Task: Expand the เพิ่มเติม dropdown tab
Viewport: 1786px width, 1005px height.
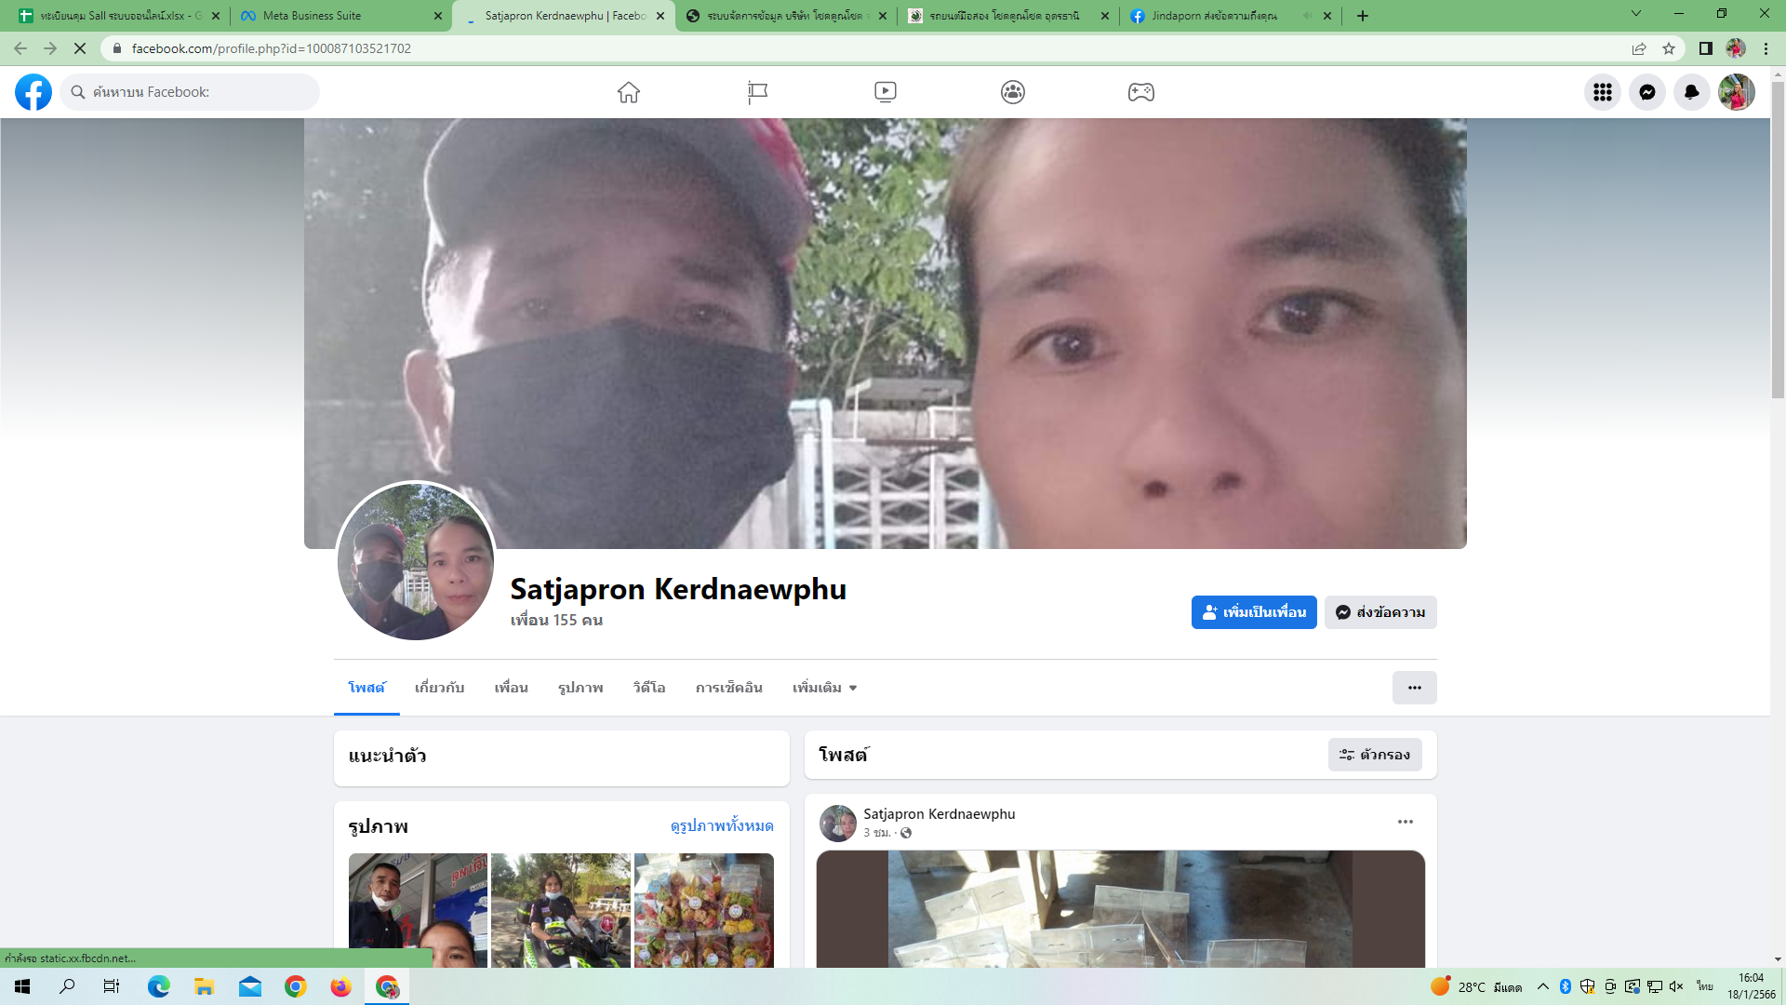Action: (824, 688)
